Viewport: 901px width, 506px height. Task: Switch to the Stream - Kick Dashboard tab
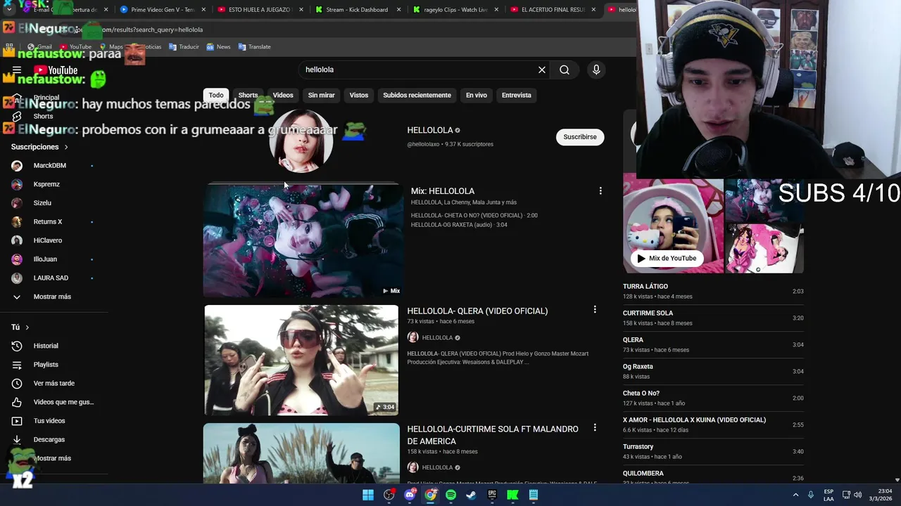[x=357, y=10]
